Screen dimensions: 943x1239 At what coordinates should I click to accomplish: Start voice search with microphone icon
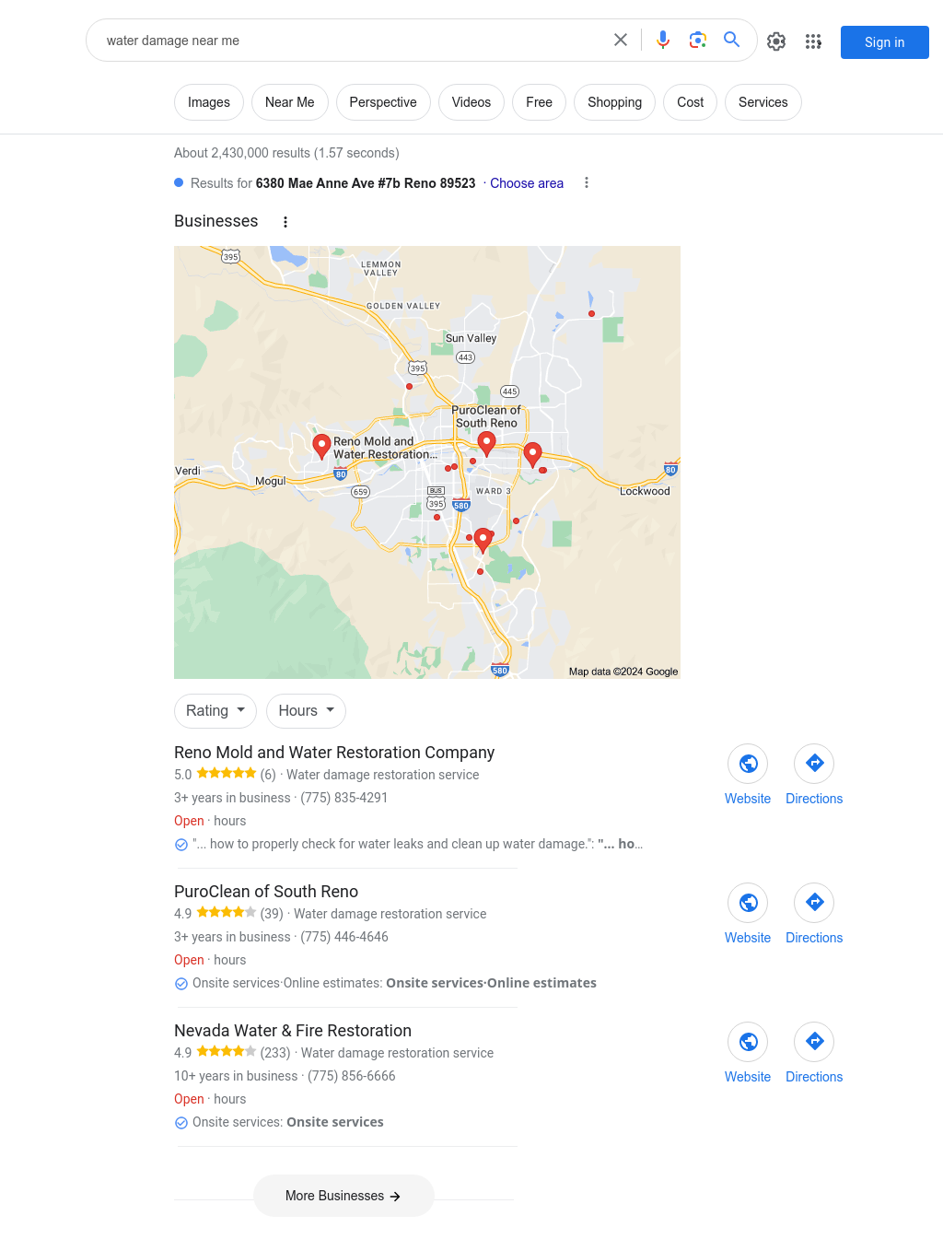tap(663, 40)
